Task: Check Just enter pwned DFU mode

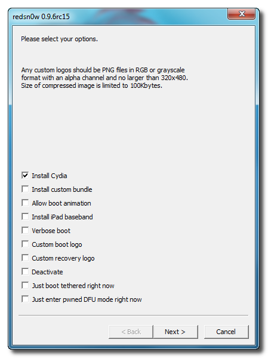Action: [25, 299]
